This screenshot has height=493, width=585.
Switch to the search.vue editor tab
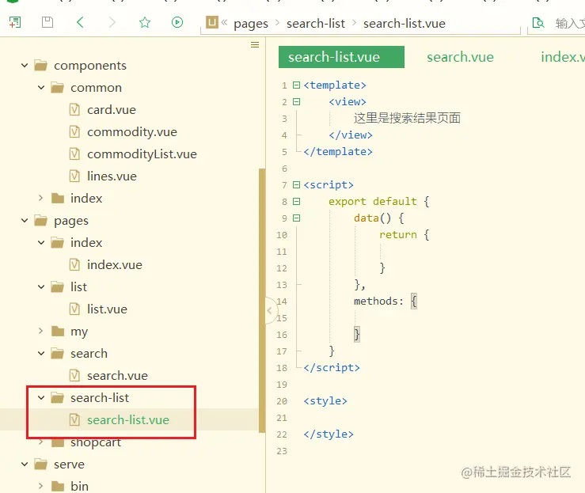tap(460, 57)
